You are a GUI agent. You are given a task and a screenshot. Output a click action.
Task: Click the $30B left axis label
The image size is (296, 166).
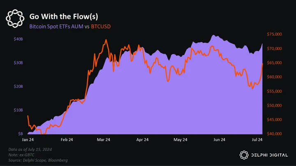[x=18, y=63]
